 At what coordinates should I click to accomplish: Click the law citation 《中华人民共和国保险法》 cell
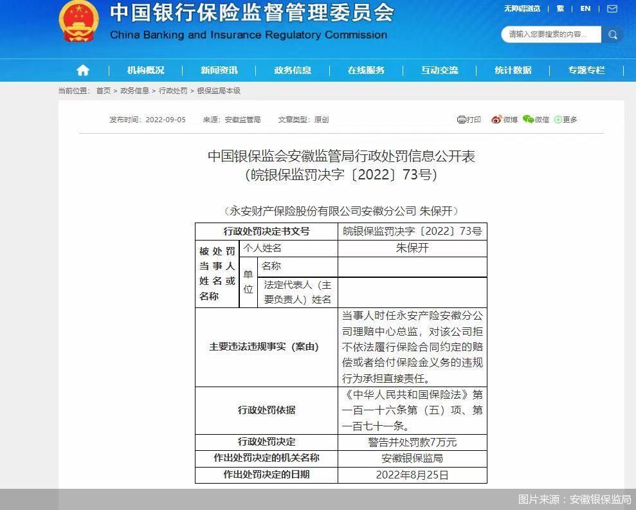tap(412, 410)
